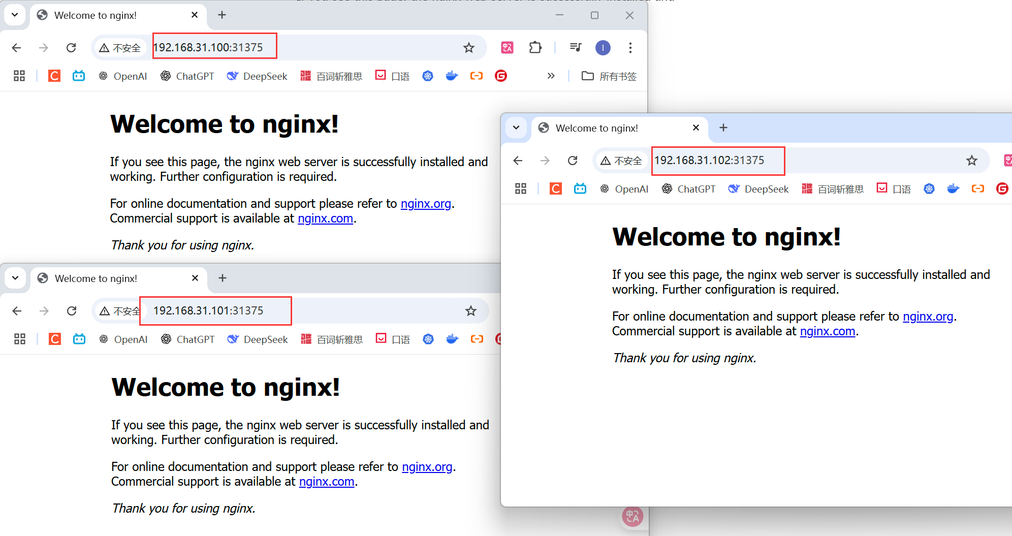1012x536 pixels.
Task: Open Chrome three-dot menu in top window
Action: (630, 48)
